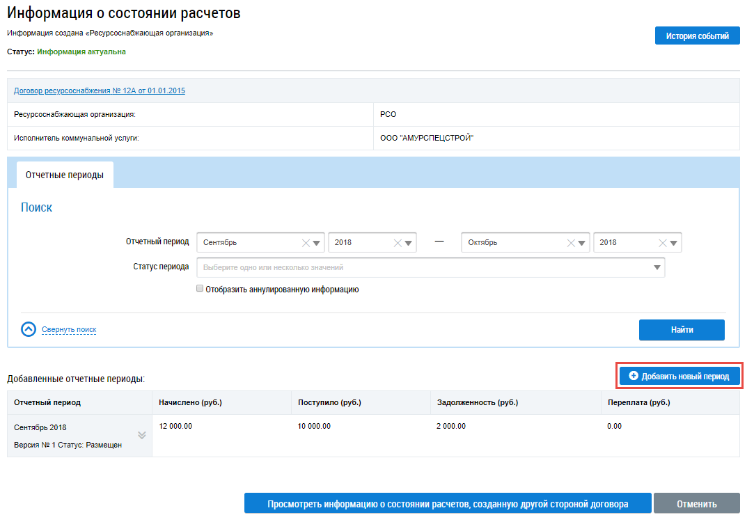
Task: Switch to 'Отчетные периоды' tab
Action: click(65, 175)
